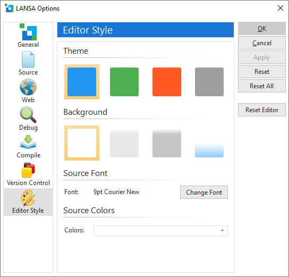This screenshot has width=289, height=277.
Task: Select the Source document icon
Action: (x=28, y=60)
